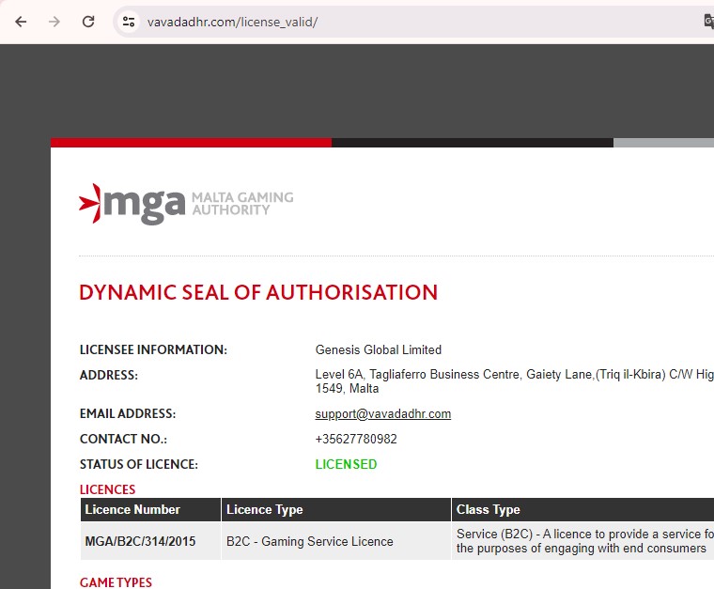
Task: Click the STATUS OF LICENCE label
Action: (139, 464)
